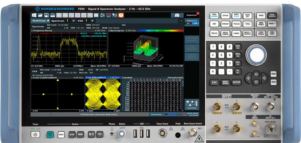
Task: Select the 1 Frequency Sweep window title
Action: point(42,30)
